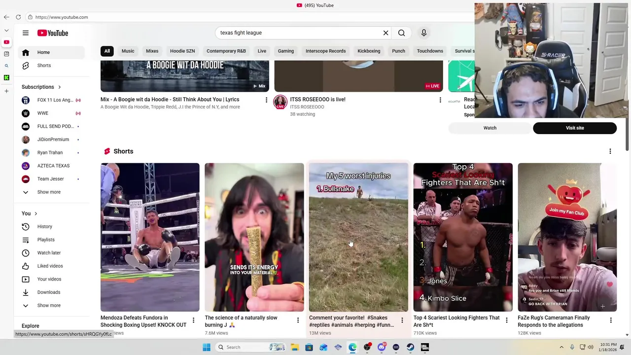Open the Downloads arrow icon

pos(26,292)
